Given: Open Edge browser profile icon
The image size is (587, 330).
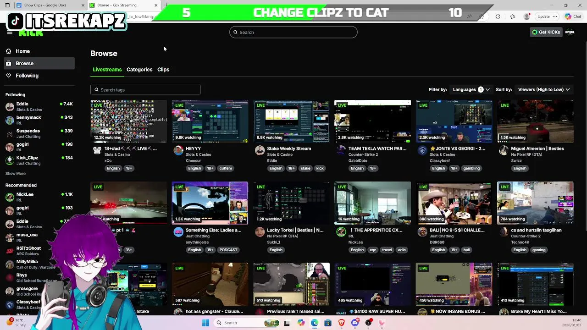Looking at the screenshot, I should click(x=527, y=16).
